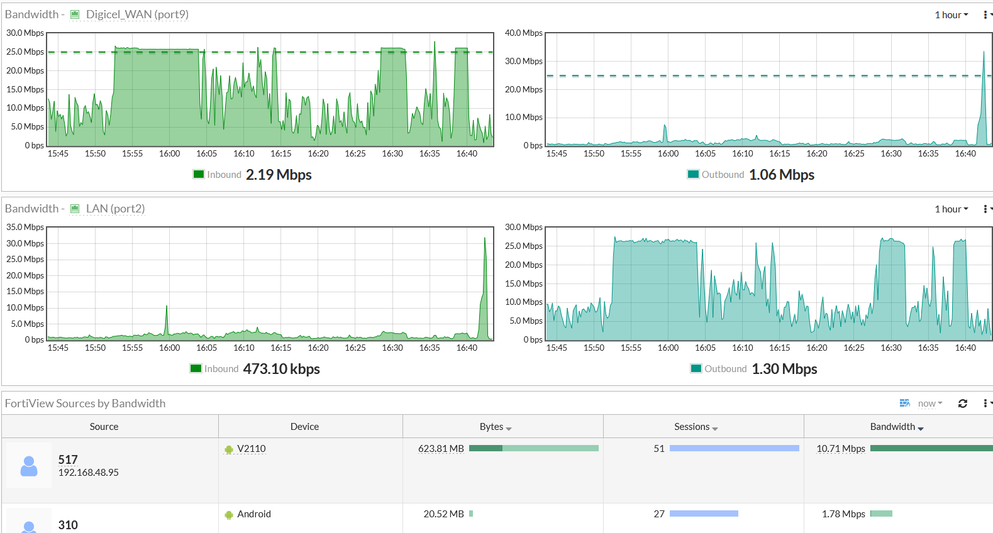Viewport: 993px width, 533px height.
Task: Click the LAN inbound 473.10 kbps value
Action: pyautogui.click(x=282, y=369)
